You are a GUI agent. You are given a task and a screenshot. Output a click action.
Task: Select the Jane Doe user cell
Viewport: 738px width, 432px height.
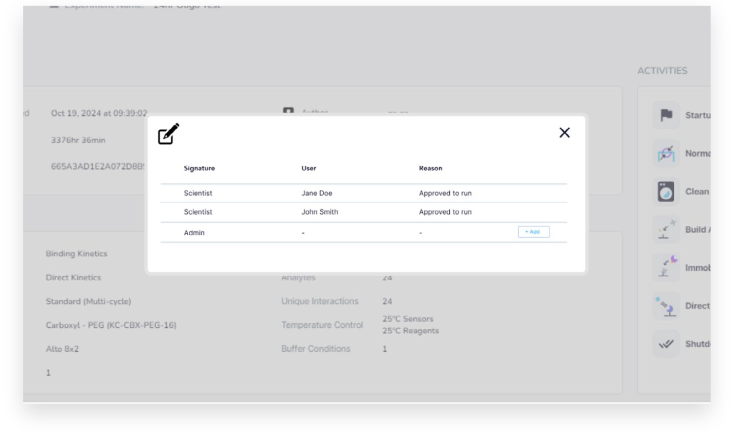tap(317, 193)
